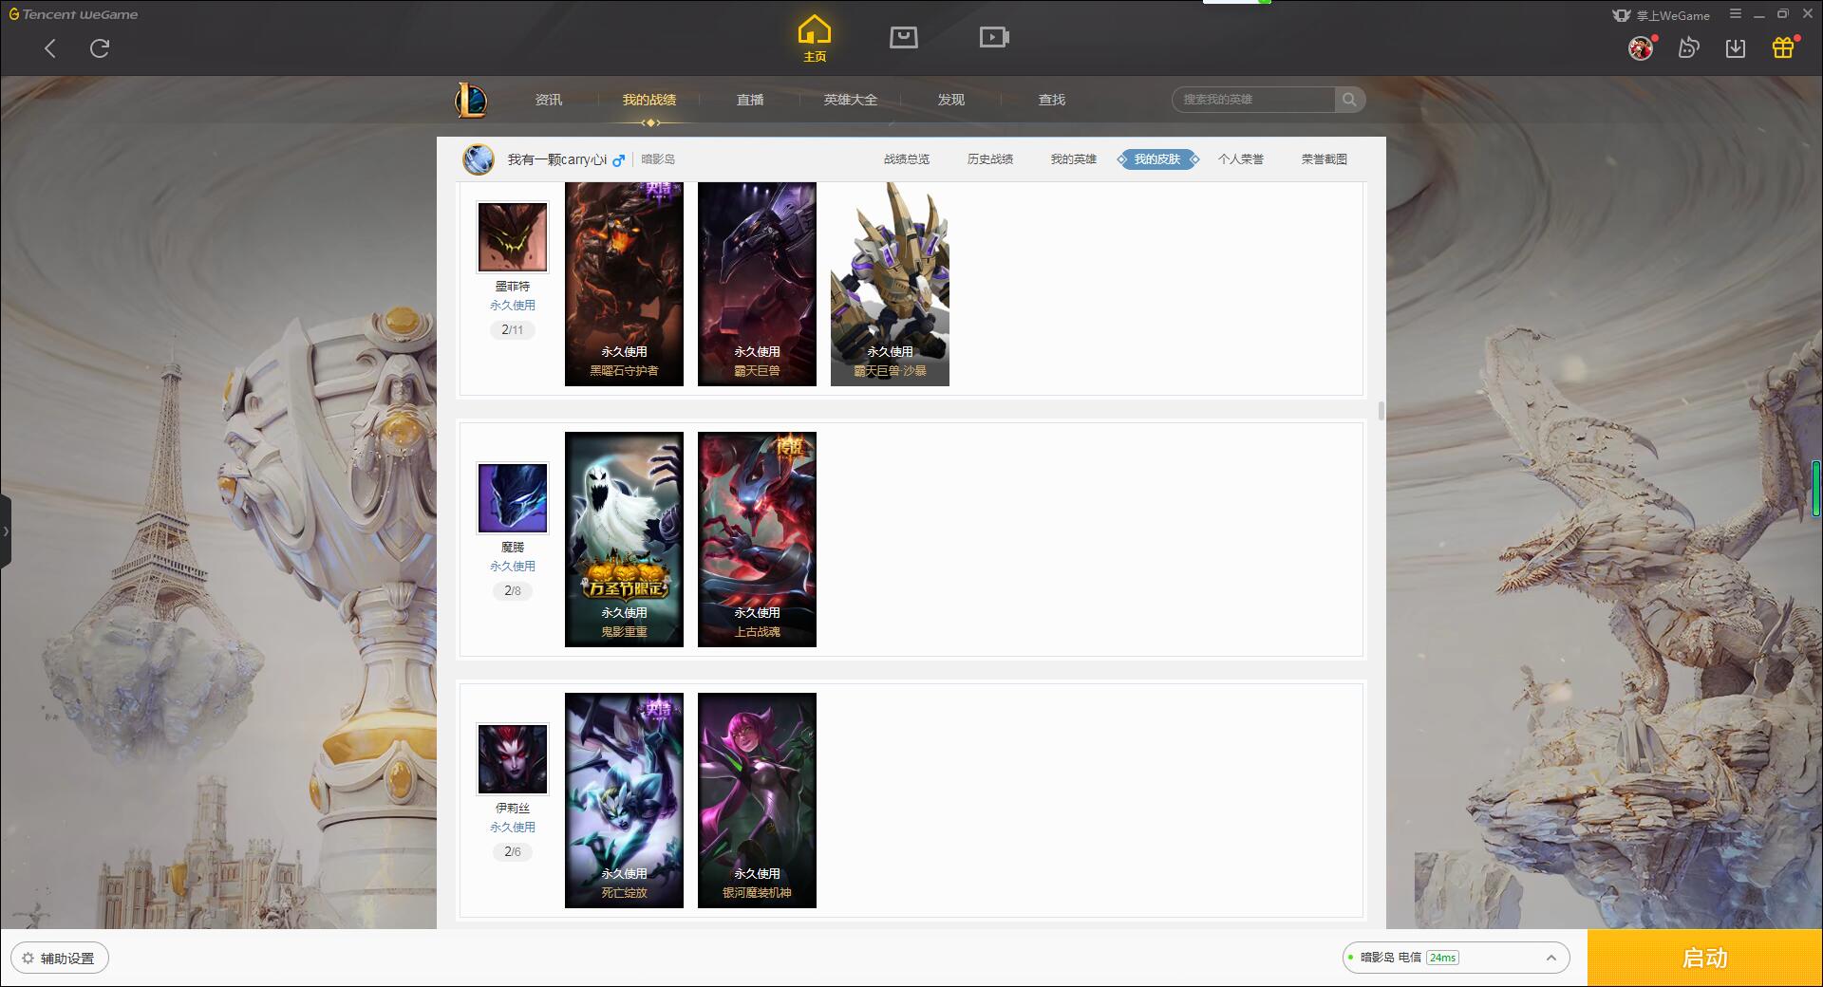The image size is (1823, 987).
Task: Click the 伊莉丝 champion portrait
Action: (513, 759)
